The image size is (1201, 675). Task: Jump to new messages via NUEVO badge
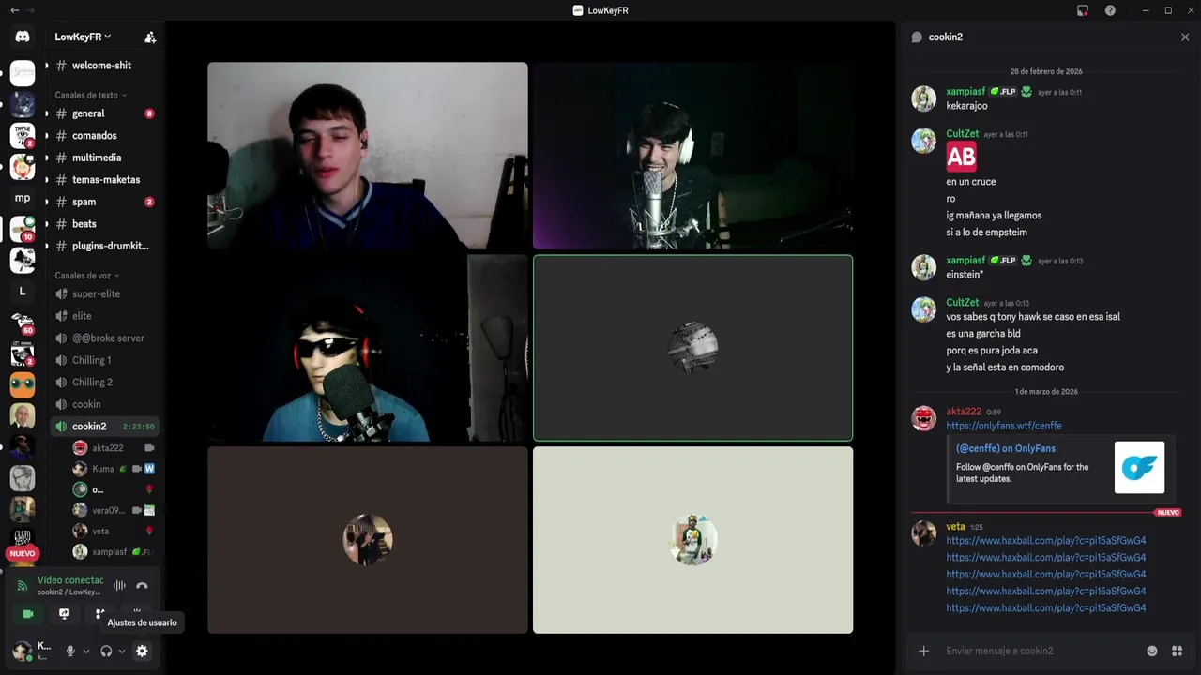[x=23, y=554]
